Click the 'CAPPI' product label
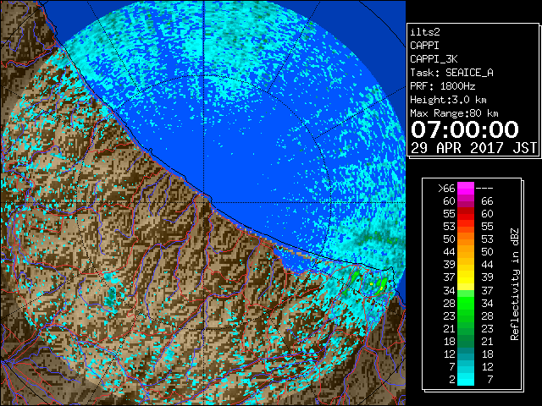This screenshot has height=406, width=542. coord(424,46)
